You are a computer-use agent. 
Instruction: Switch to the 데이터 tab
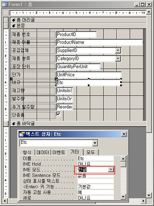click(x=43, y=152)
